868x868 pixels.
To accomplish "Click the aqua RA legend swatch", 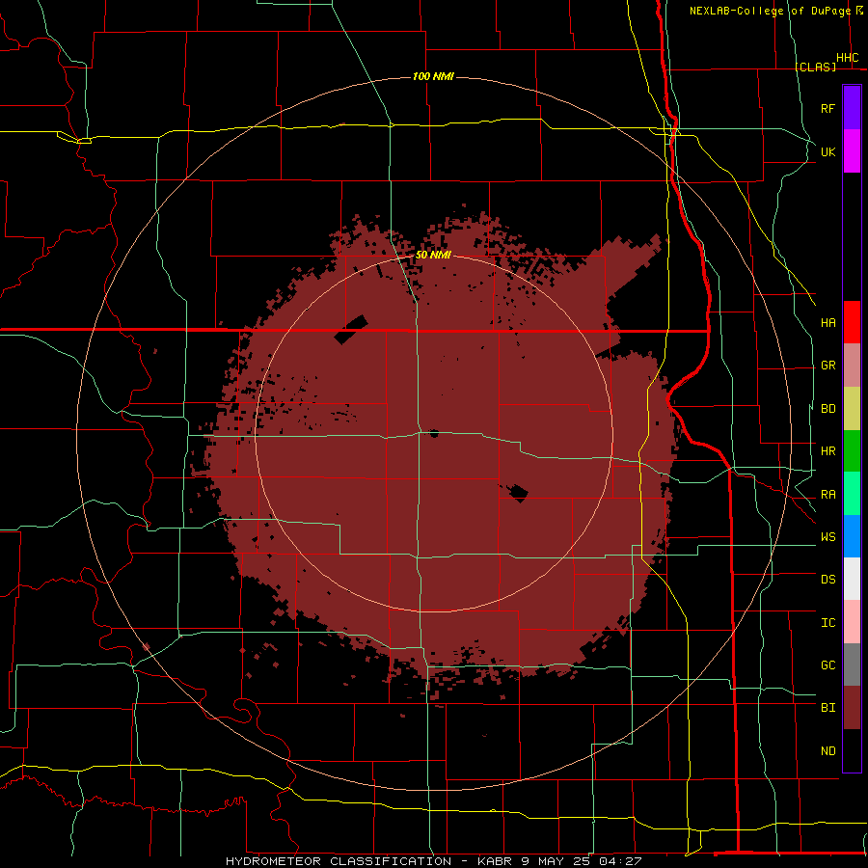I will pyautogui.click(x=852, y=494).
